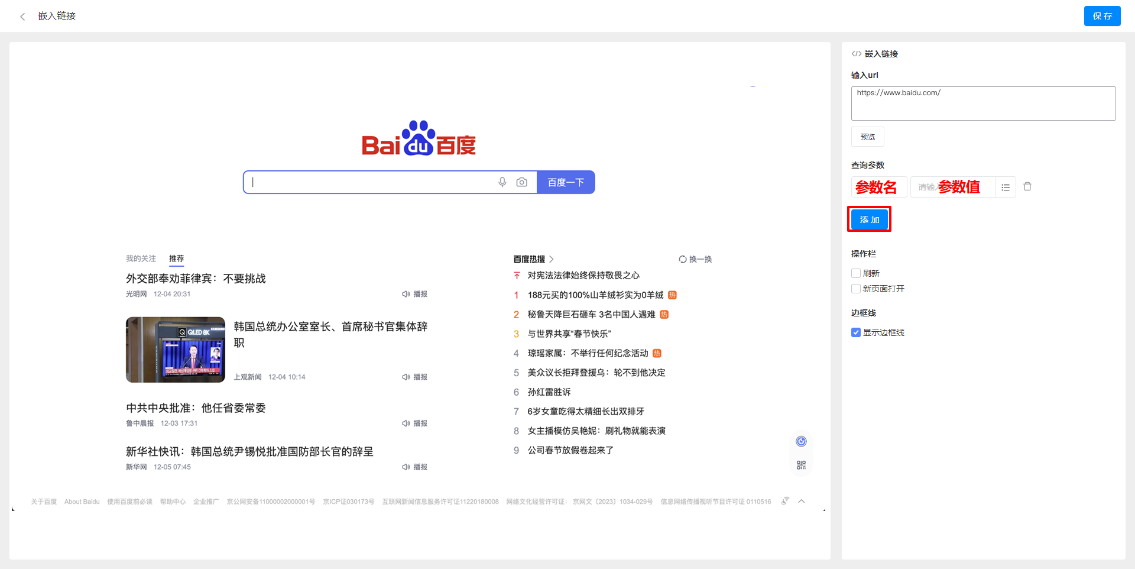The image size is (1135, 569).
Task: Click the embed link </> panel icon
Action: 857,54
